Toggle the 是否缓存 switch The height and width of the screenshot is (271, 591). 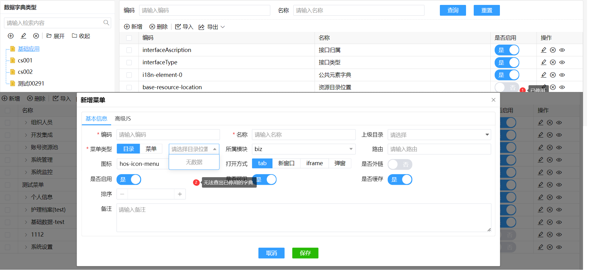400,179
